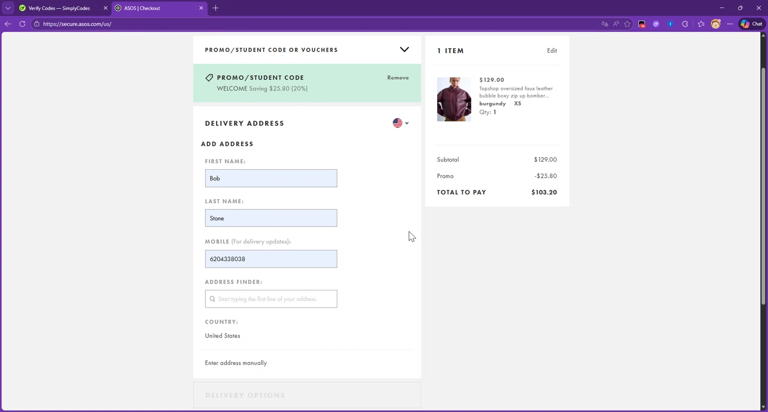
Task: Edit the 1 item bag
Action: pos(552,51)
